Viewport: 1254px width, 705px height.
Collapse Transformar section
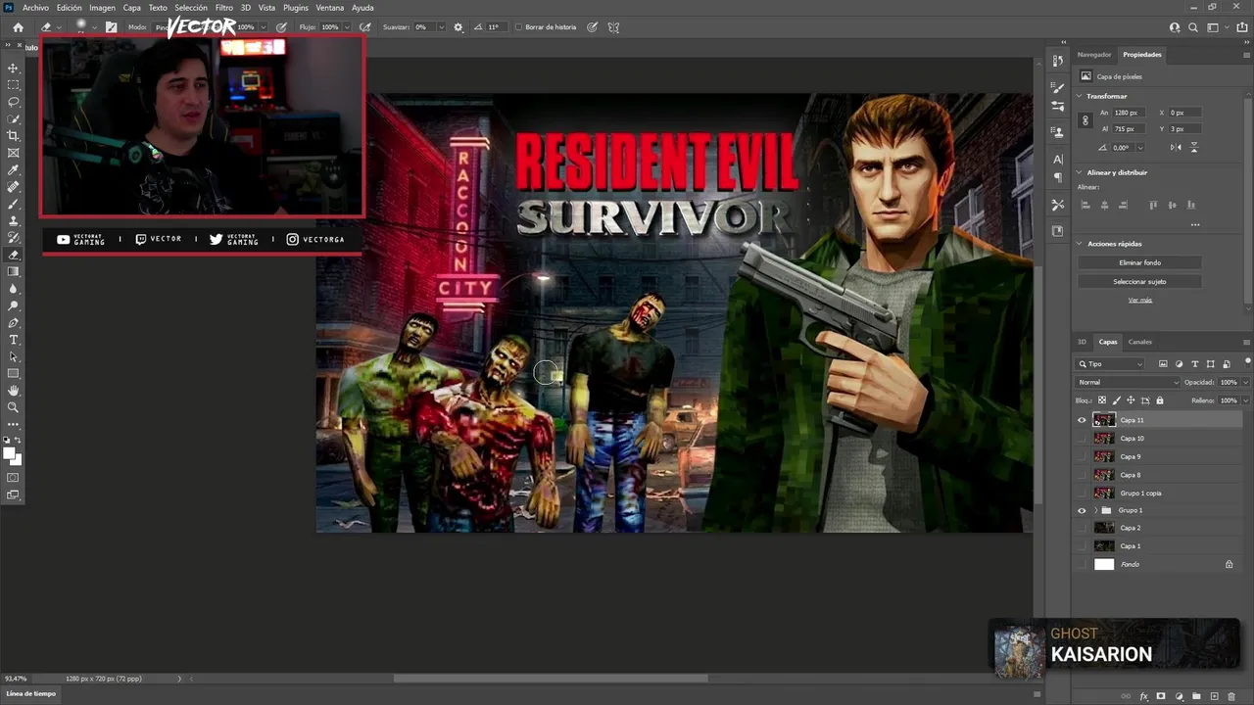click(1080, 96)
